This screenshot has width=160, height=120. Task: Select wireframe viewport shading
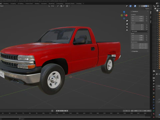(x=142, y=6)
